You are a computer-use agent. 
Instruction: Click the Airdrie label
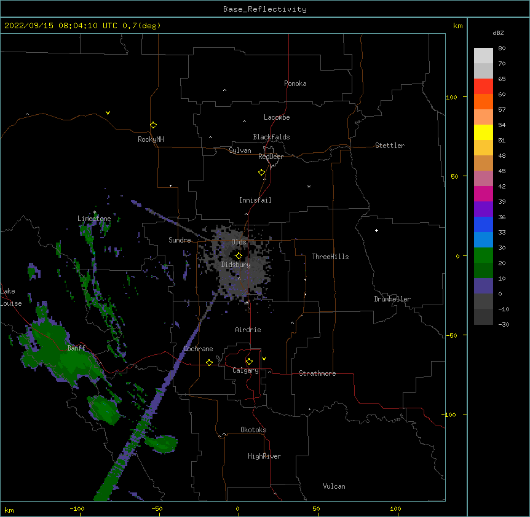(248, 330)
